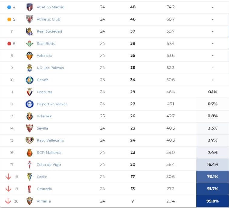
Task: Click the Villarreal yellow crest icon
Action: 29,116
